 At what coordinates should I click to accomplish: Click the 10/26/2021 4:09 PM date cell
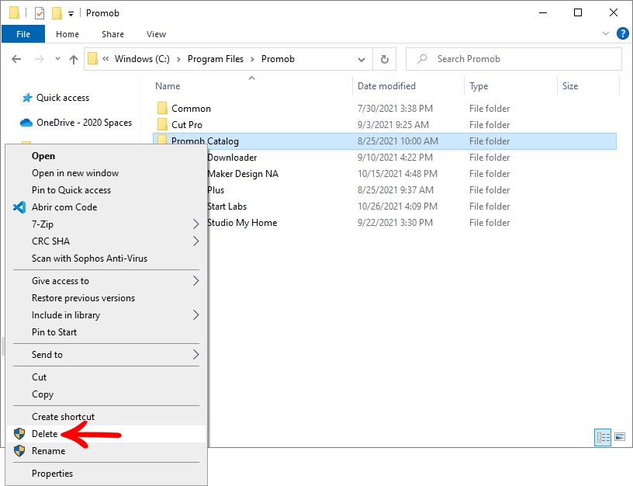pos(397,207)
